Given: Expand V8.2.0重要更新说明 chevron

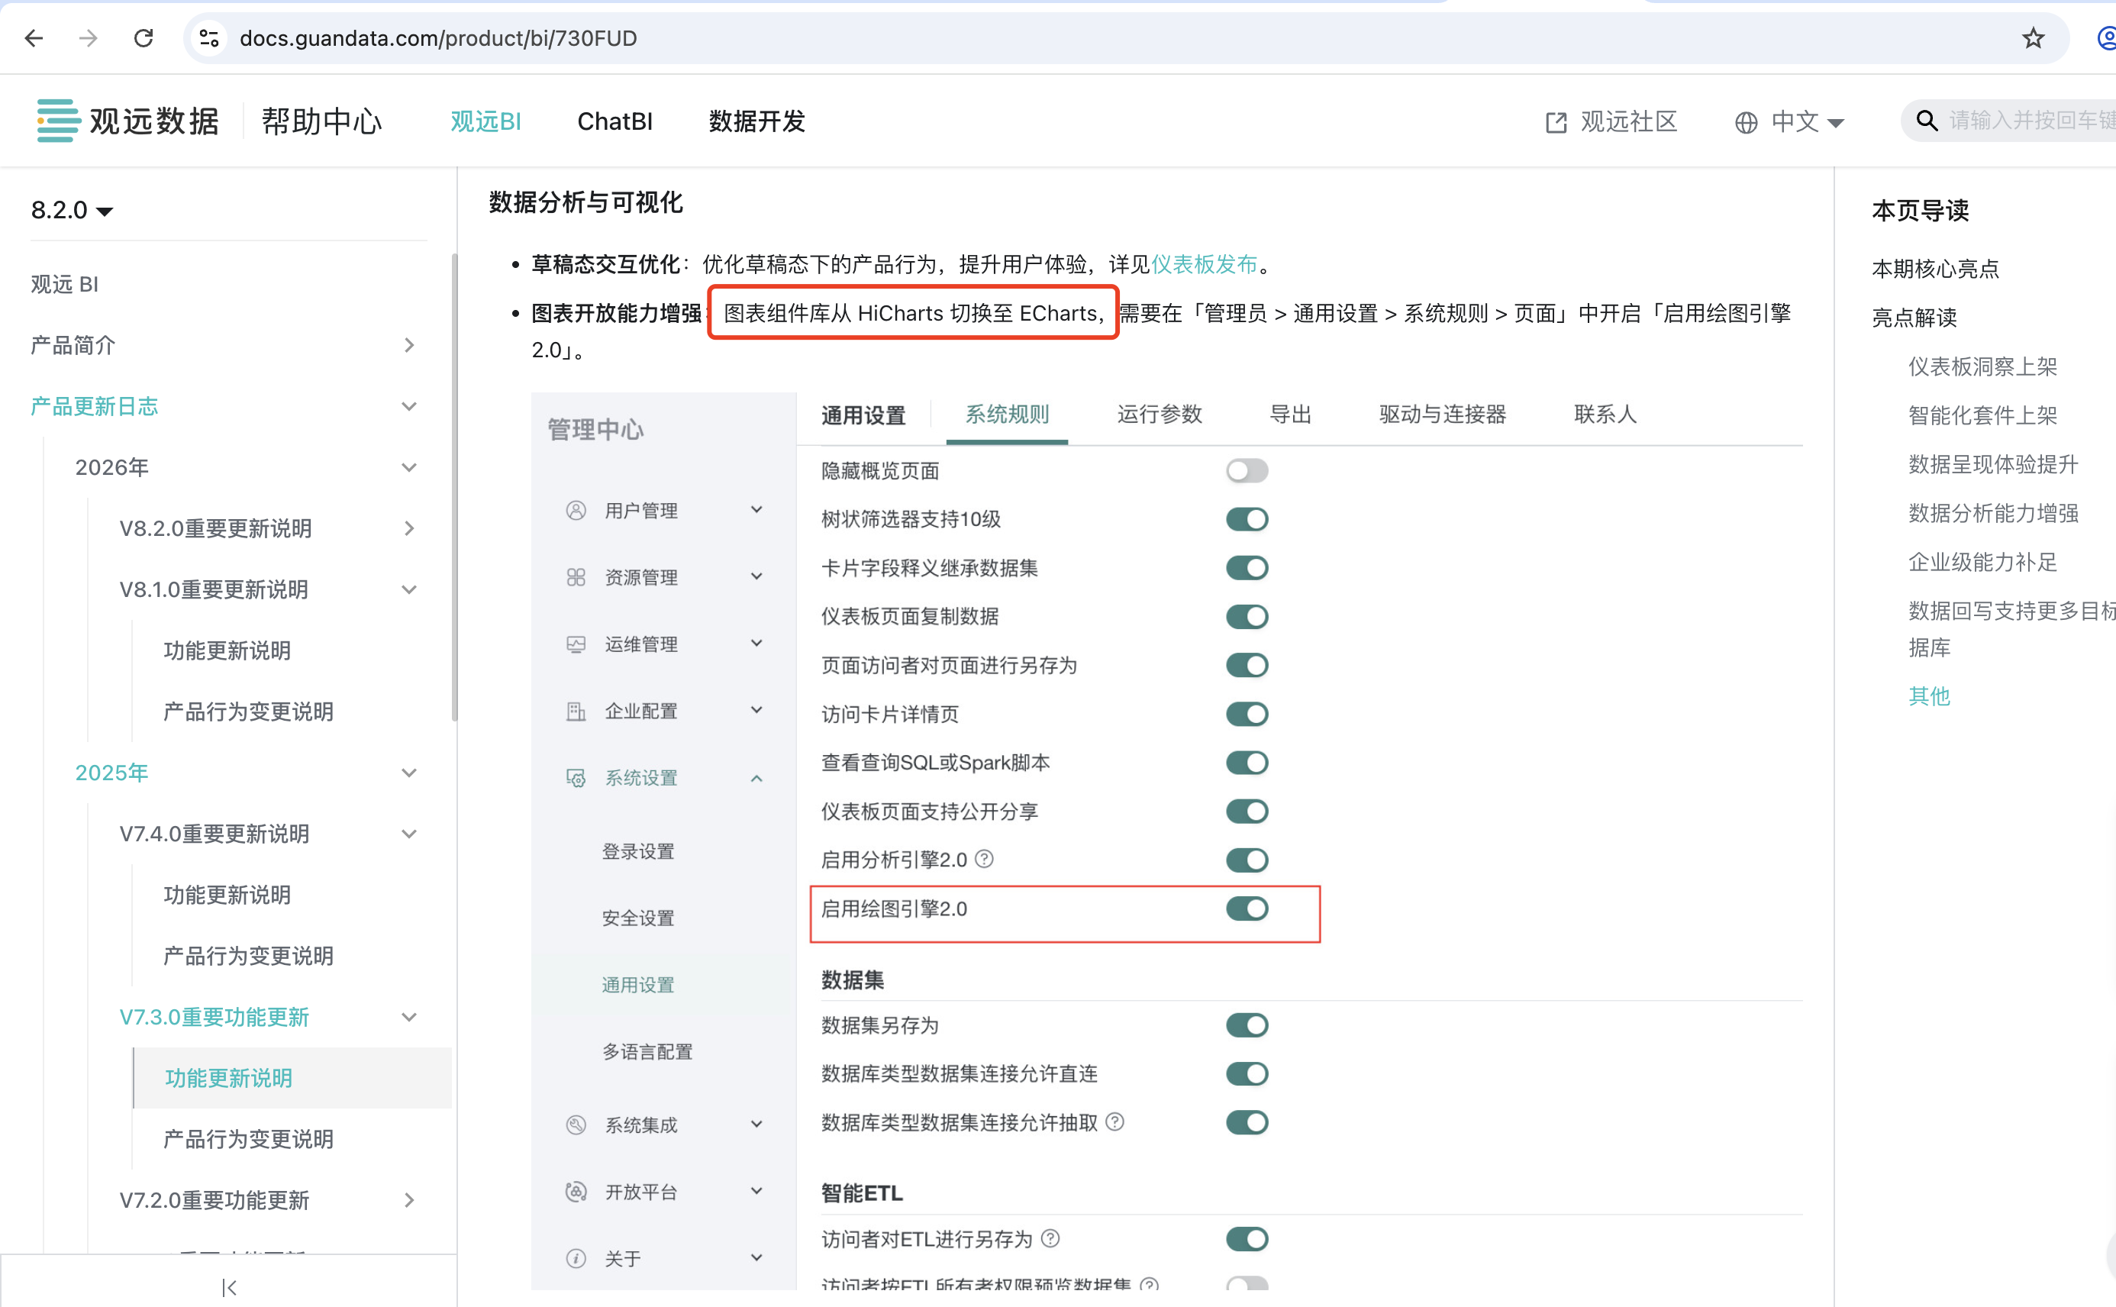Looking at the screenshot, I should pyautogui.click(x=409, y=528).
